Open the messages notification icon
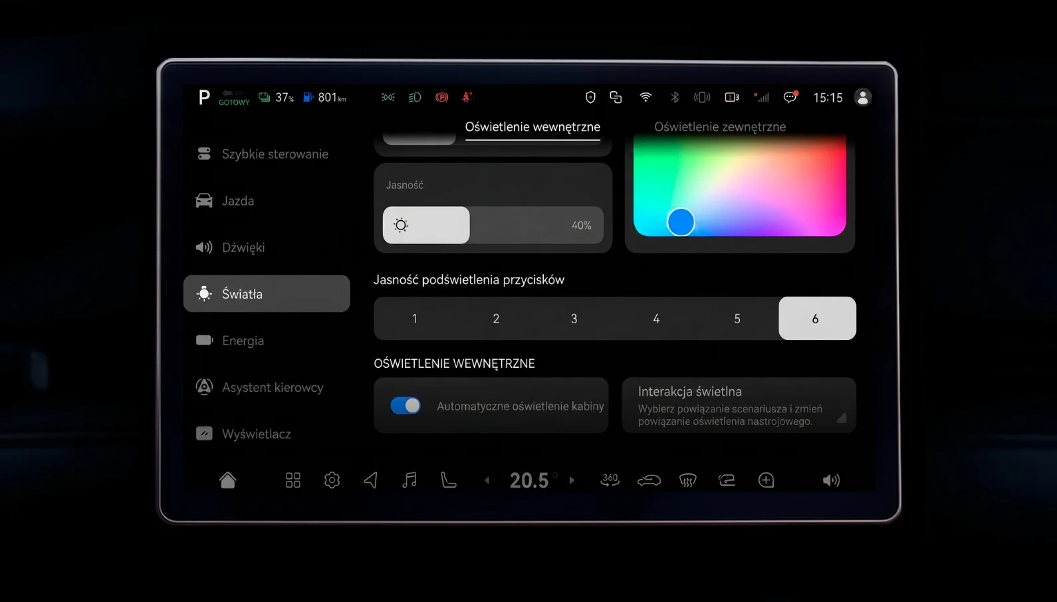This screenshot has width=1057, height=602. 790,97
